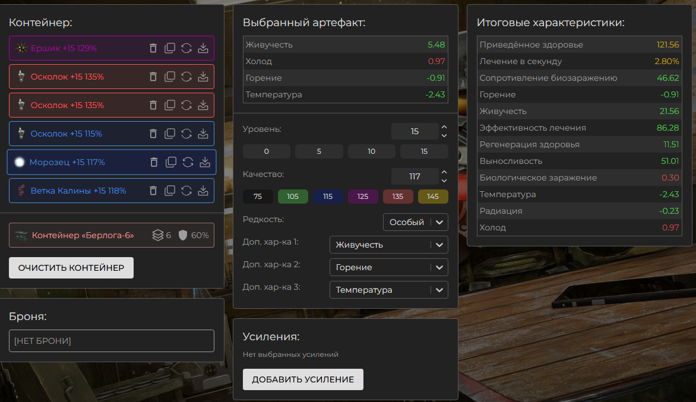Click ДОБАВИТЬ УСИЛЕНИЕ button
This screenshot has height=402, width=696.
click(x=303, y=379)
